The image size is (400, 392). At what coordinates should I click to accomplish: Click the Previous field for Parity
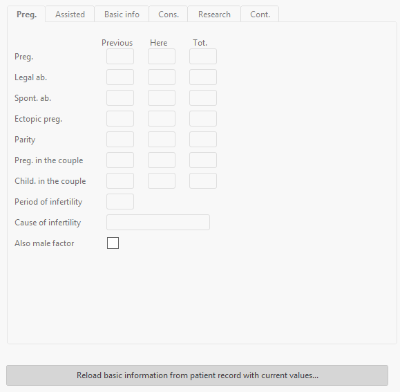point(120,140)
